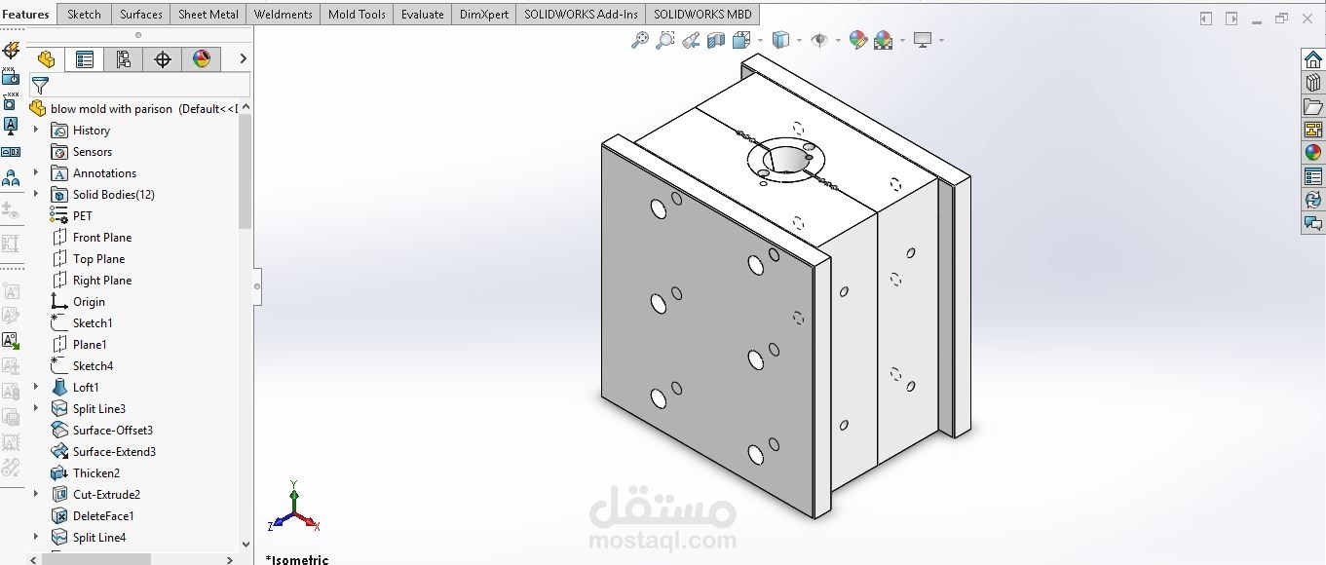Select the Surface-Extend3 feature
Viewport: 1326px width, 565px height.
point(103,452)
